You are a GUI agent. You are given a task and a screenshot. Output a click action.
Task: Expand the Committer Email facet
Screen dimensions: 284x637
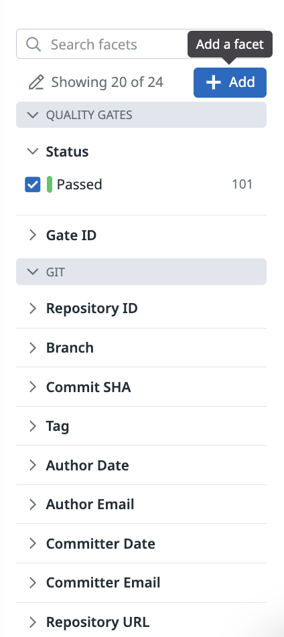141,583
